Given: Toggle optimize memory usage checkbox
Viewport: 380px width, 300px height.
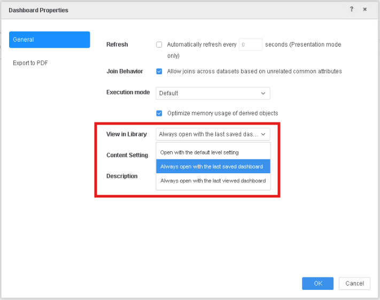Looking at the screenshot, I should point(159,113).
